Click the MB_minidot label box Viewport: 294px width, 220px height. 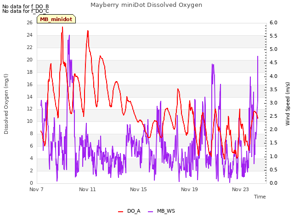(x=56, y=19)
